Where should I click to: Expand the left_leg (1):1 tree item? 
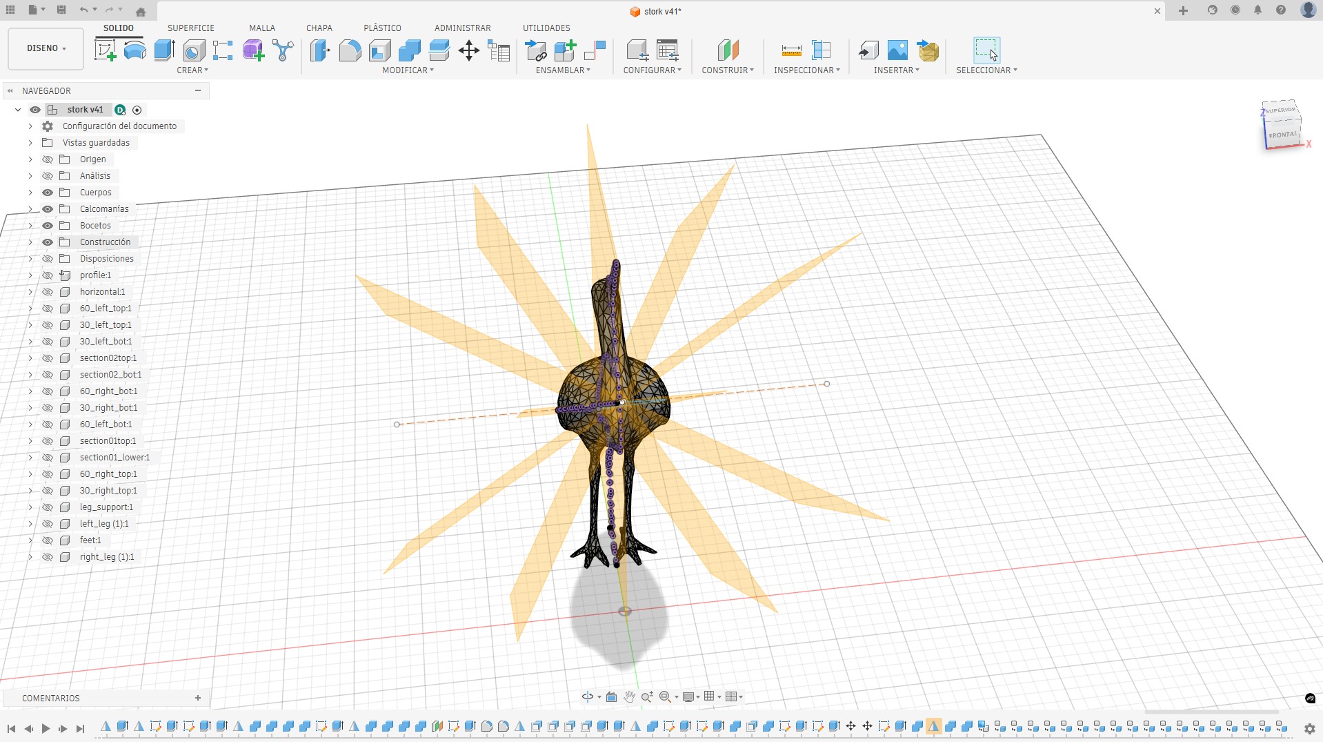[x=29, y=523]
